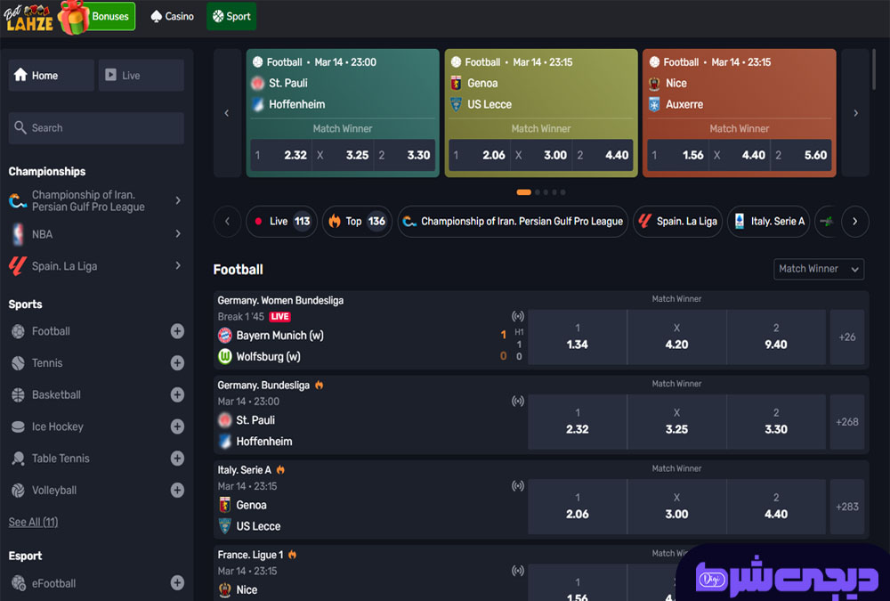
Task: Select the Top 136 filter chip
Action: (x=357, y=222)
